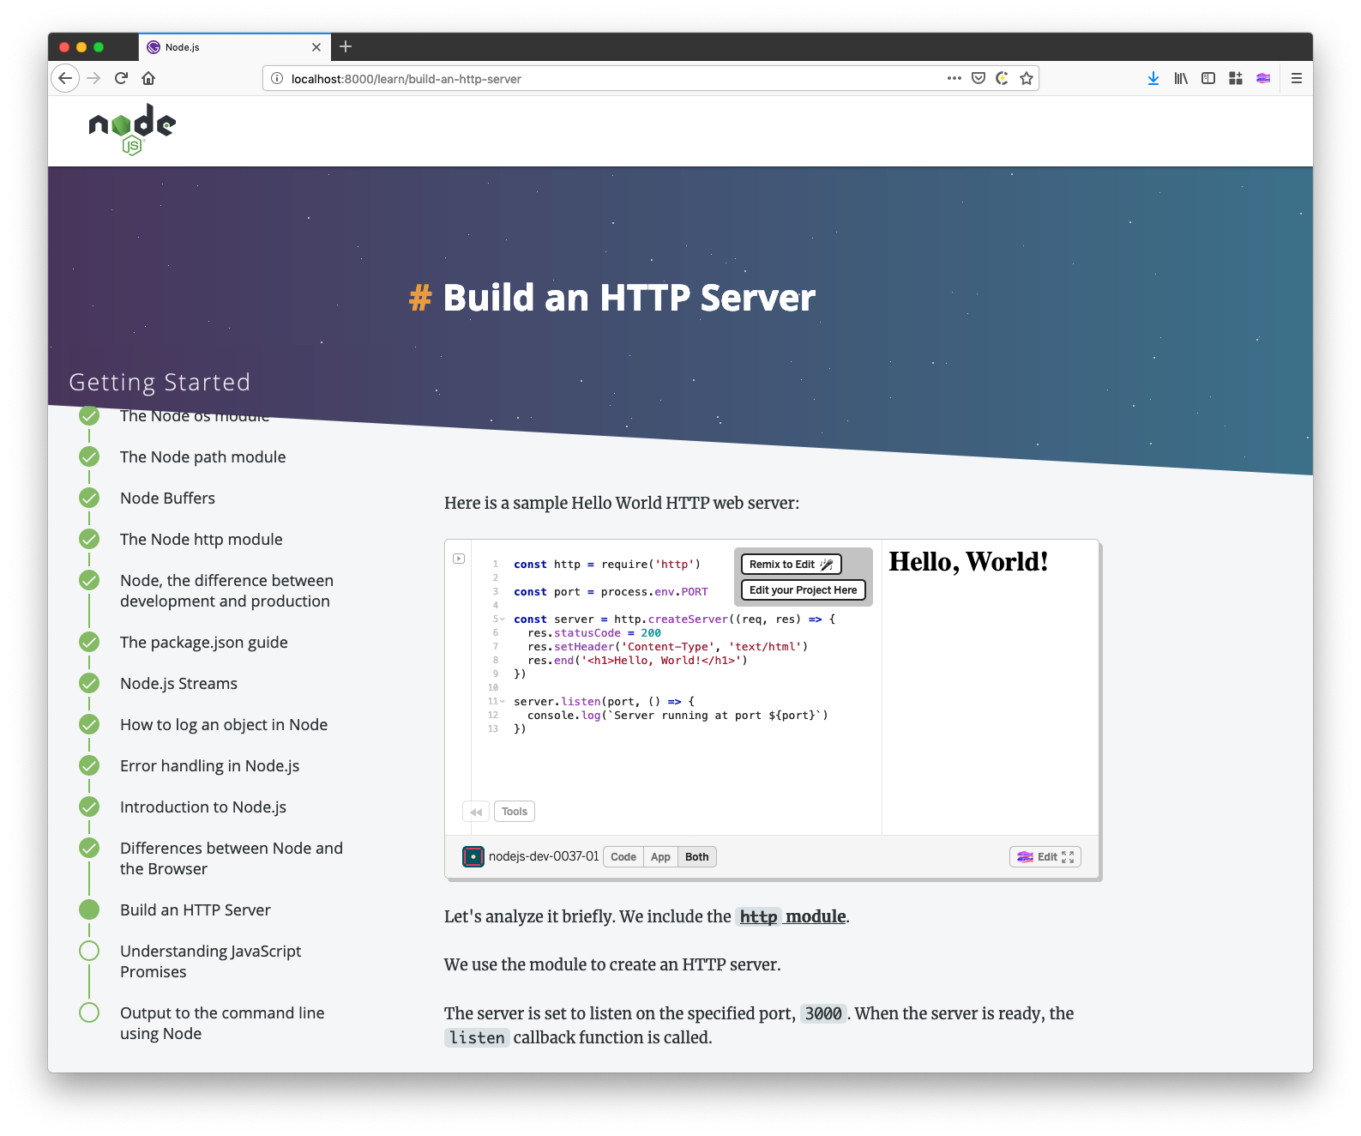The width and height of the screenshot is (1361, 1136).
Task: Select the Node.js browser tab
Action: click(234, 47)
